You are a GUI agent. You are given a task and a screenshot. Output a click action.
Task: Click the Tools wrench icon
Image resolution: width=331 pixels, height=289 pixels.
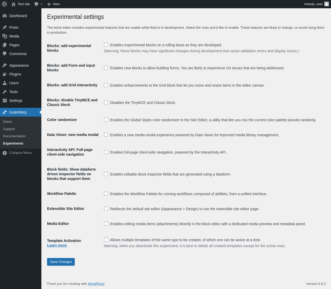[x=5, y=92]
